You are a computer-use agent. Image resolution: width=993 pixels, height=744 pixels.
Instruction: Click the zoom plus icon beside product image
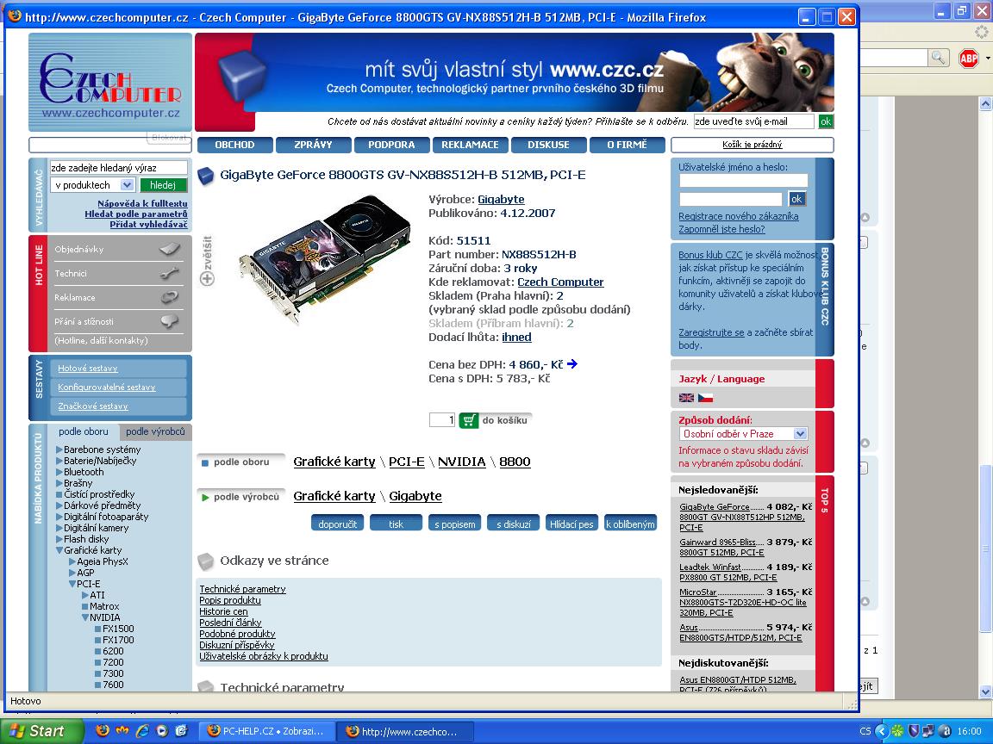[x=207, y=278]
